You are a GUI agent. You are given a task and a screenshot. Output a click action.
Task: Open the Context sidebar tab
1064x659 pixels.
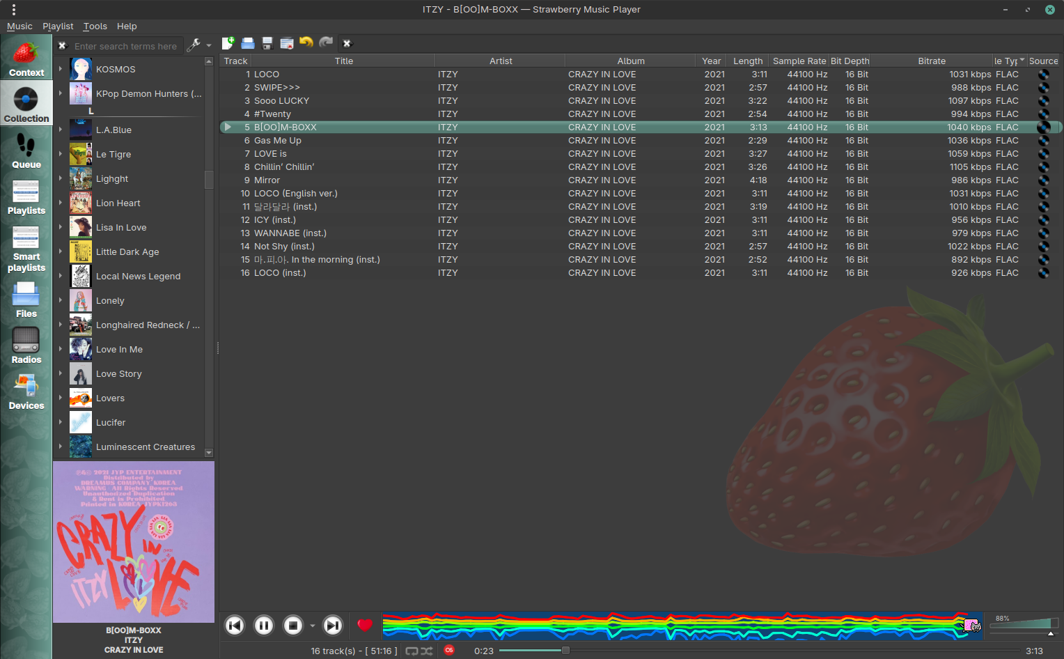26,59
